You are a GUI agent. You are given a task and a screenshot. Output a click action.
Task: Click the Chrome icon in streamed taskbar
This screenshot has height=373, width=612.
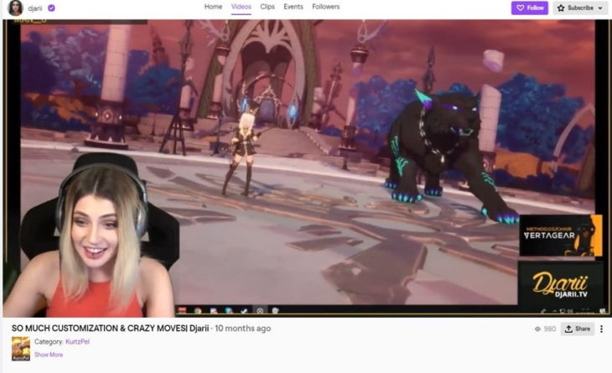[x=198, y=311]
